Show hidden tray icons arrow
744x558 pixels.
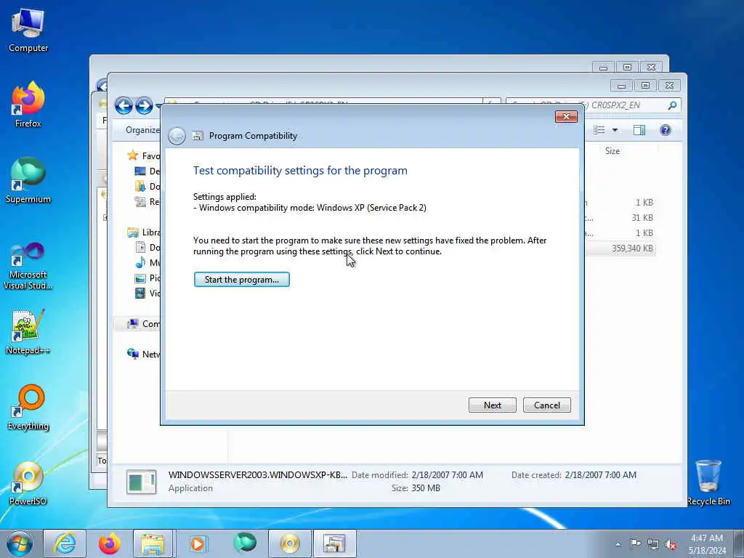(x=618, y=544)
